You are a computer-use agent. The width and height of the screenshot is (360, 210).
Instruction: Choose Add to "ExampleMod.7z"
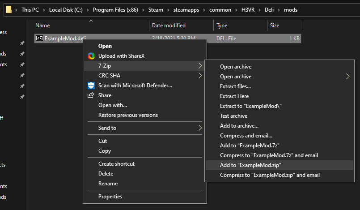pyautogui.click(x=280, y=146)
